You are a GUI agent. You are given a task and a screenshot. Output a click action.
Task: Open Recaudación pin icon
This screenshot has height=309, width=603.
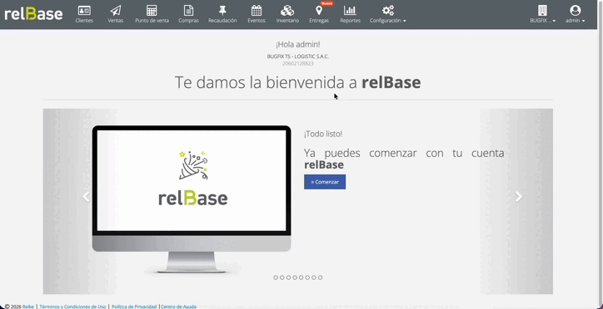click(222, 10)
